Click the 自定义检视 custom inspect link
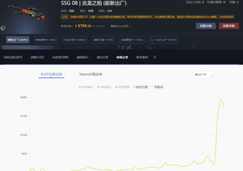This screenshot has width=243, height=171. [x=195, y=2]
